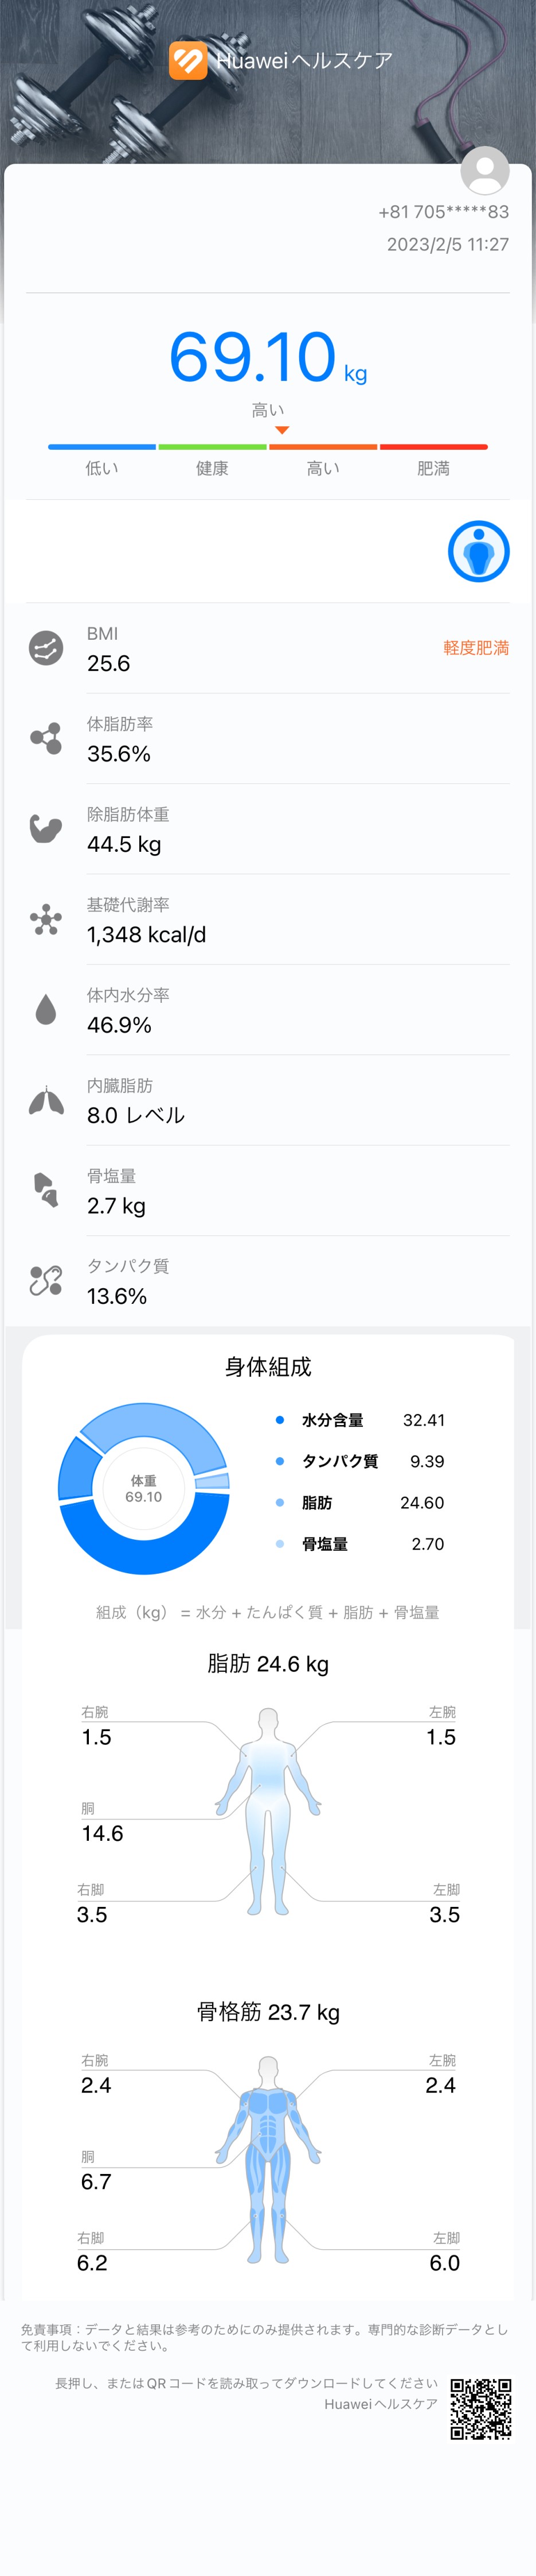Open the user profile avatar

pyautogui.click(x=485, y=170)
